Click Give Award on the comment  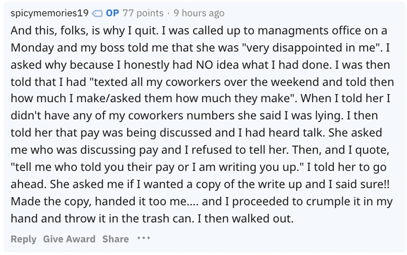(x=69, y=239)
